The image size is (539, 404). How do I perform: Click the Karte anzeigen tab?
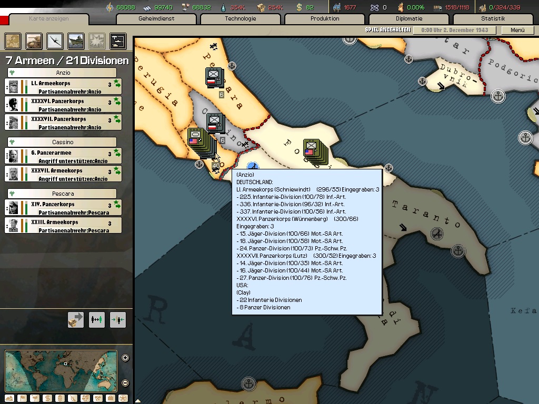(x=49, y=18)
